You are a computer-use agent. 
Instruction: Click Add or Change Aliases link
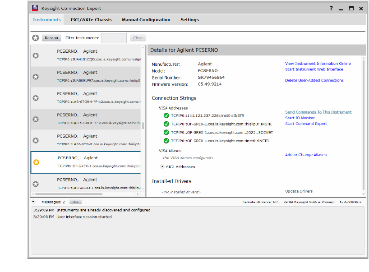click(306, 155)
